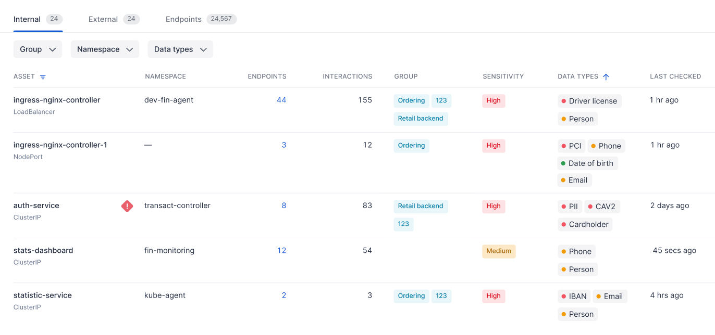Click the Date of birth data type tag
715x335 pixels.
pyautogui.click(x=587, y=163)
